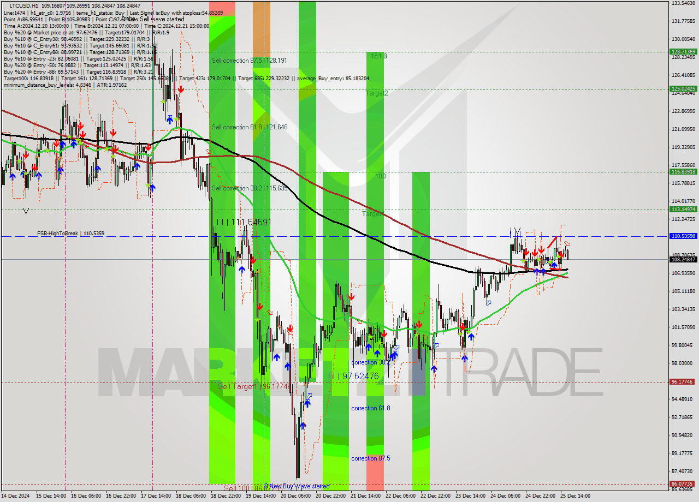This screenshot has height=502, width=699.
Task: Click the 130.00540 axis value
Action: [683, 39]
